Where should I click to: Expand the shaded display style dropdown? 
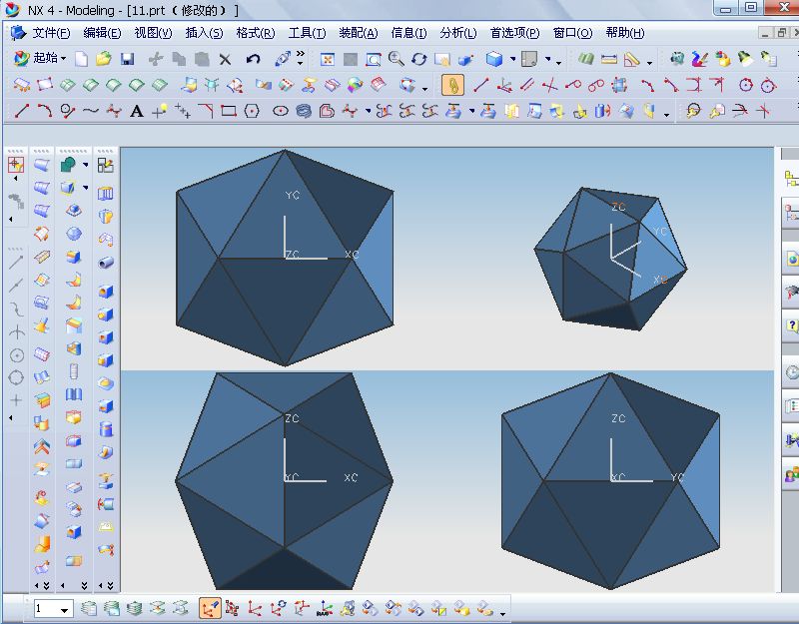click(512, 59)
